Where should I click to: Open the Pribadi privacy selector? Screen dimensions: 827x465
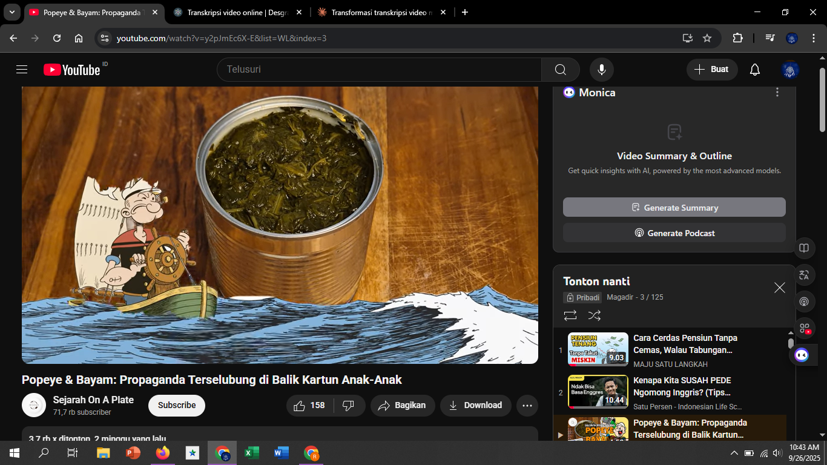click(x=582, y=297)
